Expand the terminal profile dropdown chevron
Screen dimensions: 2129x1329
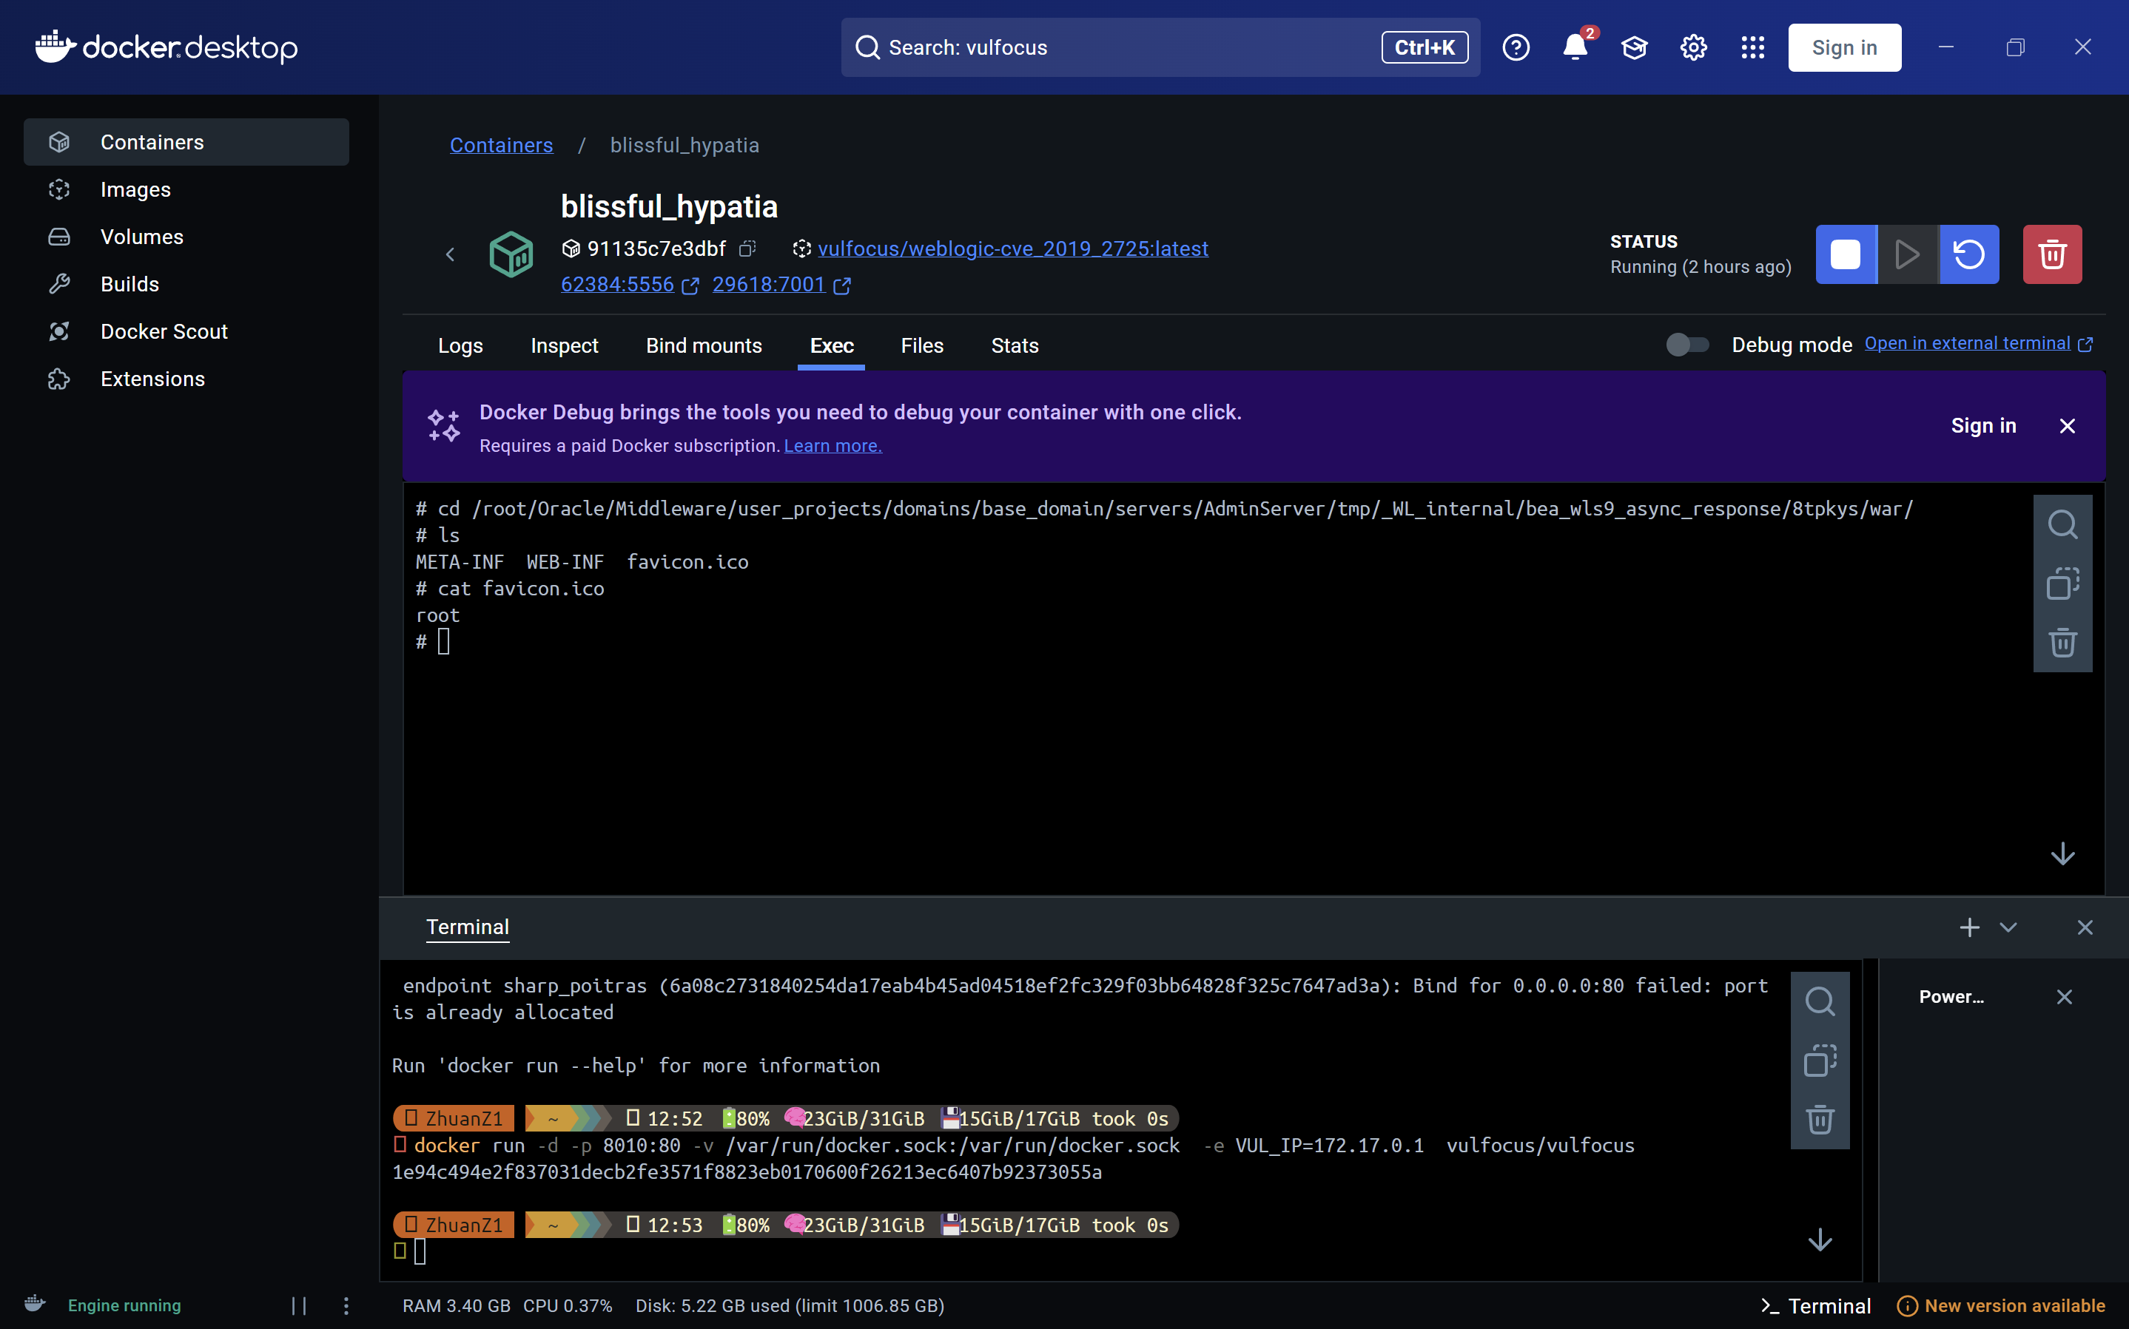(2008, 927)
